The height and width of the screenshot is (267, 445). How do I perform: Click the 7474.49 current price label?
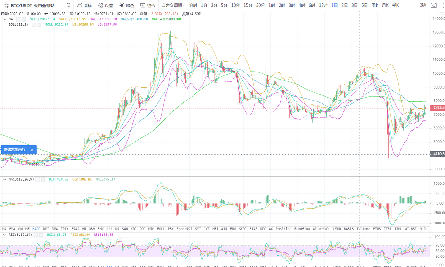[438, 108]
